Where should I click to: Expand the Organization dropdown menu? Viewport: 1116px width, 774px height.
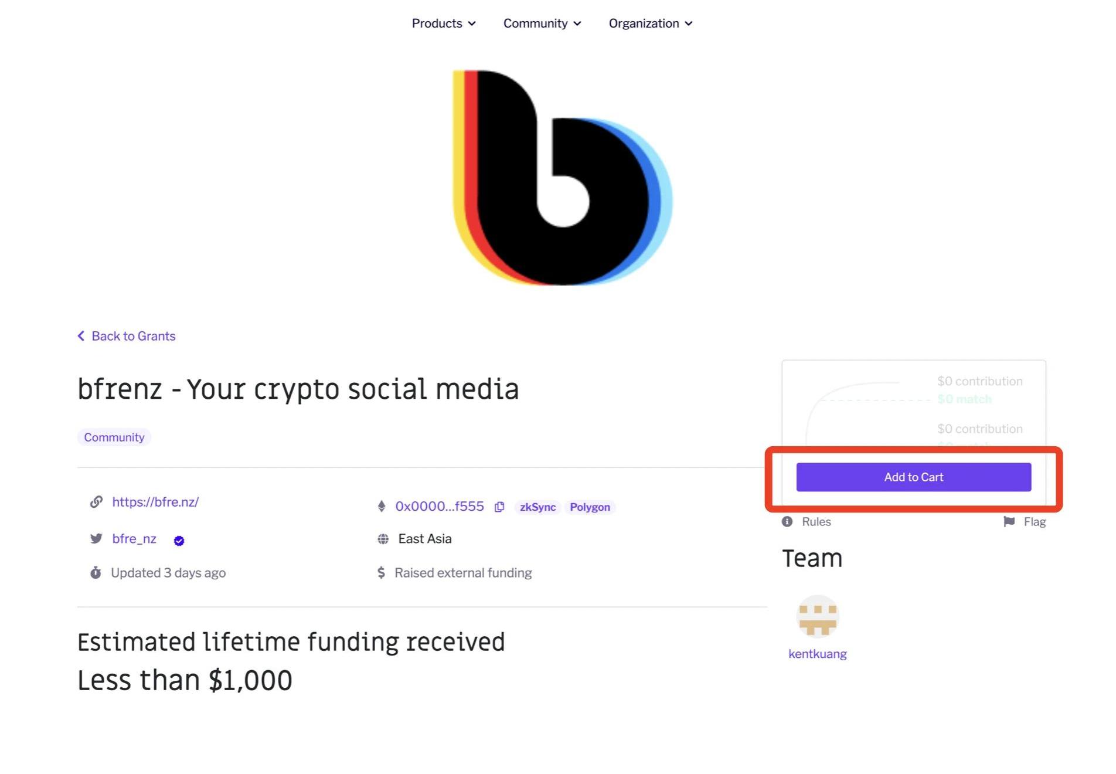pos(651,23)
